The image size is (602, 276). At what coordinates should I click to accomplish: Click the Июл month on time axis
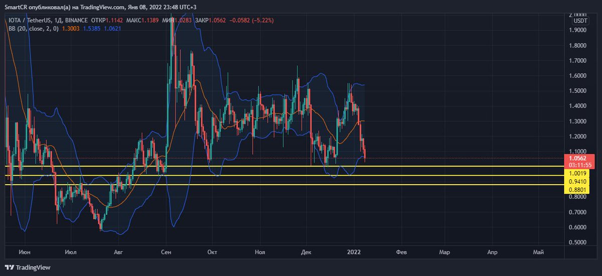click(71, 252)
